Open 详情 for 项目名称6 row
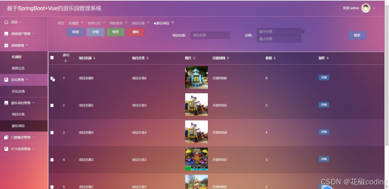This screenshot has height=189, width=389. (x=324, y=77)
